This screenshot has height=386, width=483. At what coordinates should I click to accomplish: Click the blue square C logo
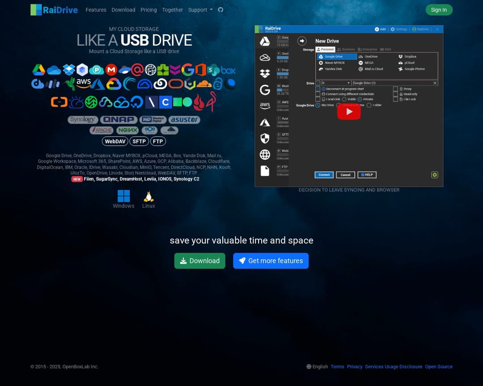pyautogui.click(x=165, y=102)
